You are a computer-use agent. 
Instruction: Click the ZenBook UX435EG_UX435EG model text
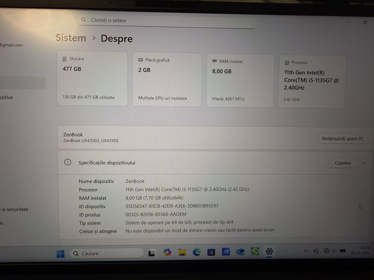click(91, 141)
